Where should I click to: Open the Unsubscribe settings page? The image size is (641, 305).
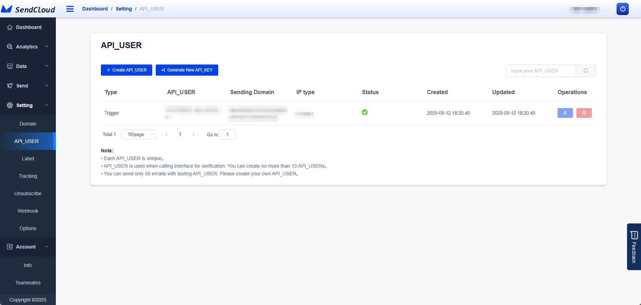(x=28, y=193)
